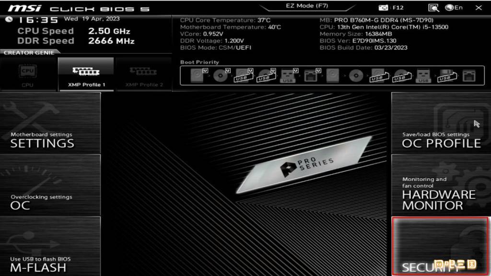Click the CPU Speed 2.50 GHz value
491x276 pixels.
click(x=109, y=31)
